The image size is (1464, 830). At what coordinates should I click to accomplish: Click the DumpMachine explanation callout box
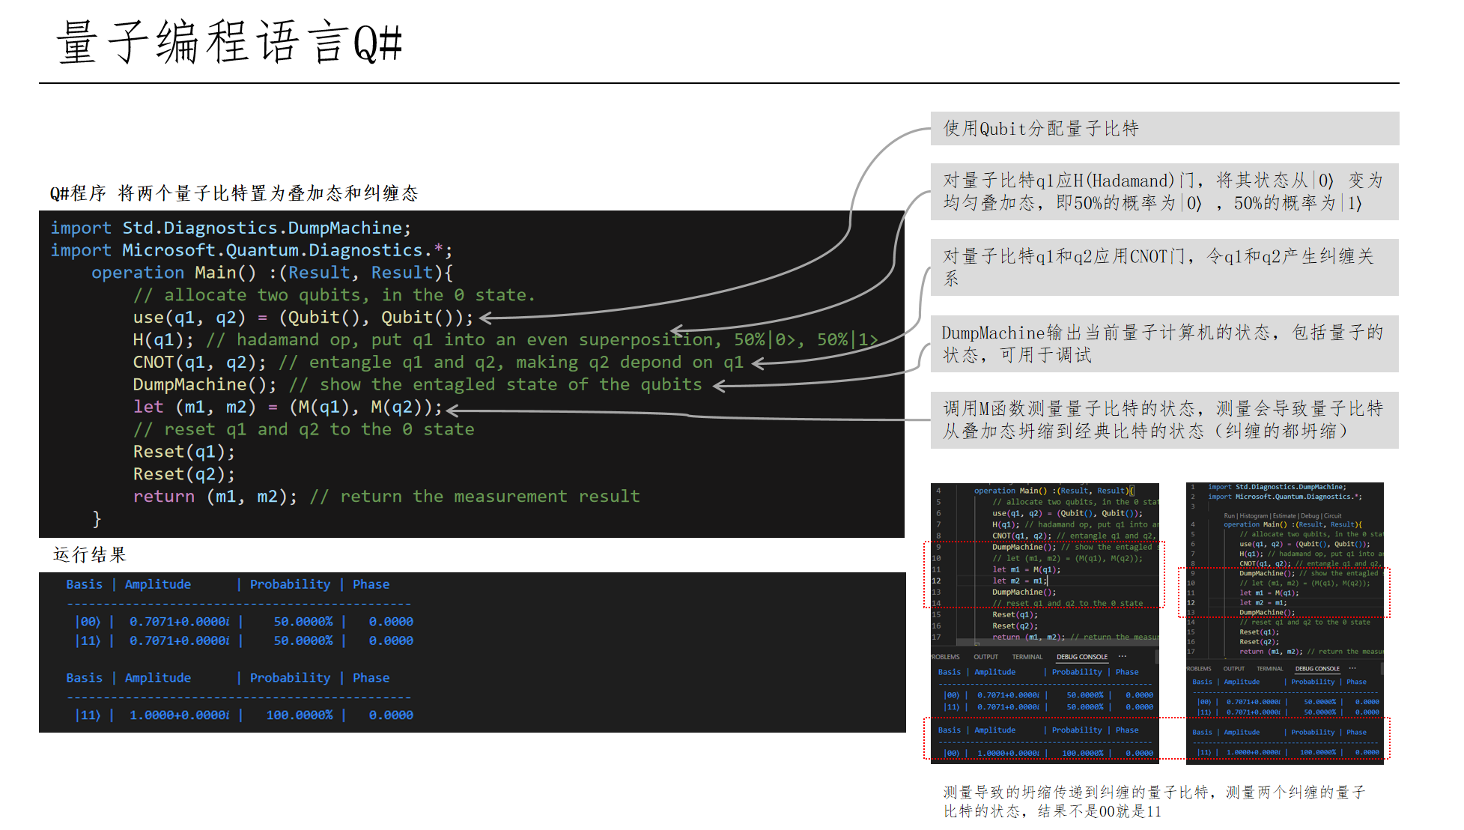(1164, 344)
